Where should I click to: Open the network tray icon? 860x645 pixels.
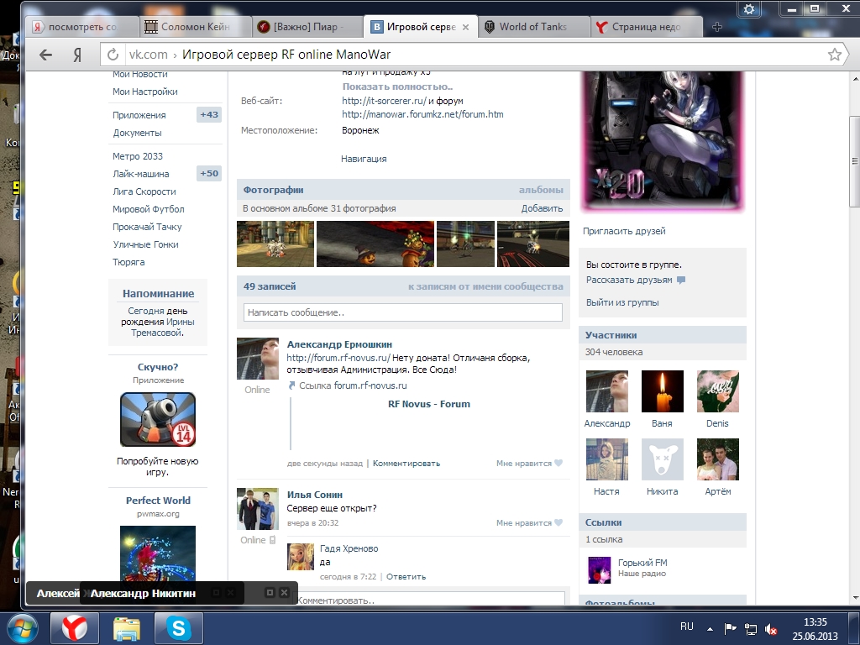[750, 628]
